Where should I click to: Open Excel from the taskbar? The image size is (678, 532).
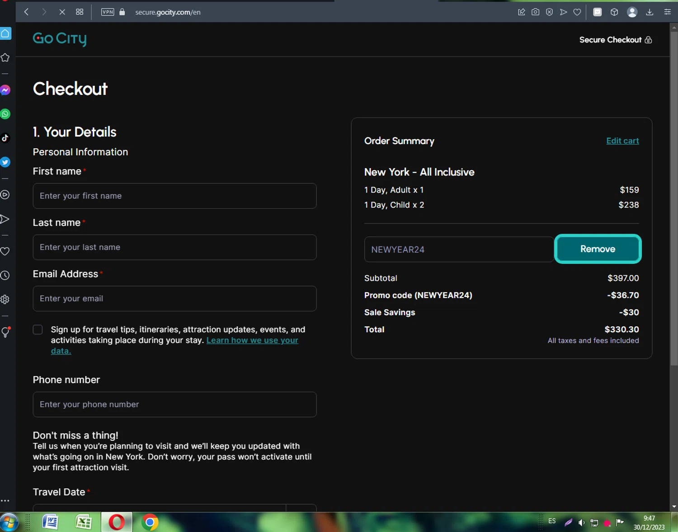(x=84, y=522)
